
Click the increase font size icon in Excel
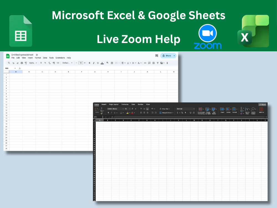pos(132,109)
